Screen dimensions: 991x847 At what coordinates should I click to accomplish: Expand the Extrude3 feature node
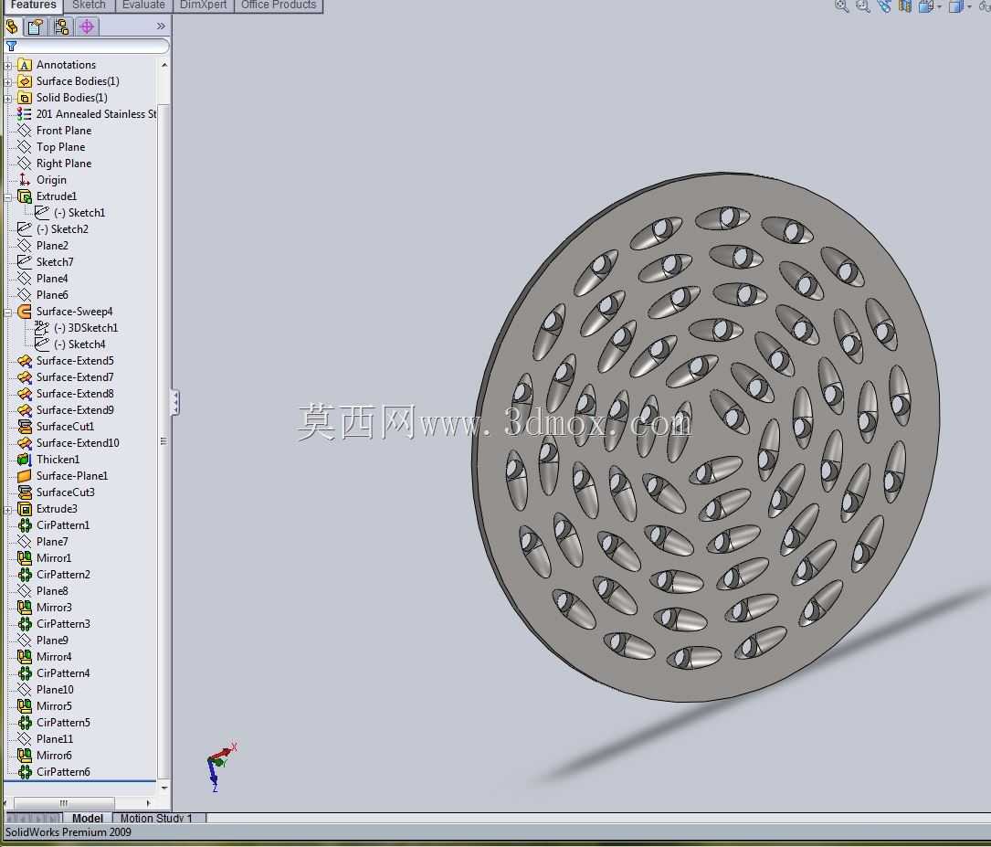8,509
